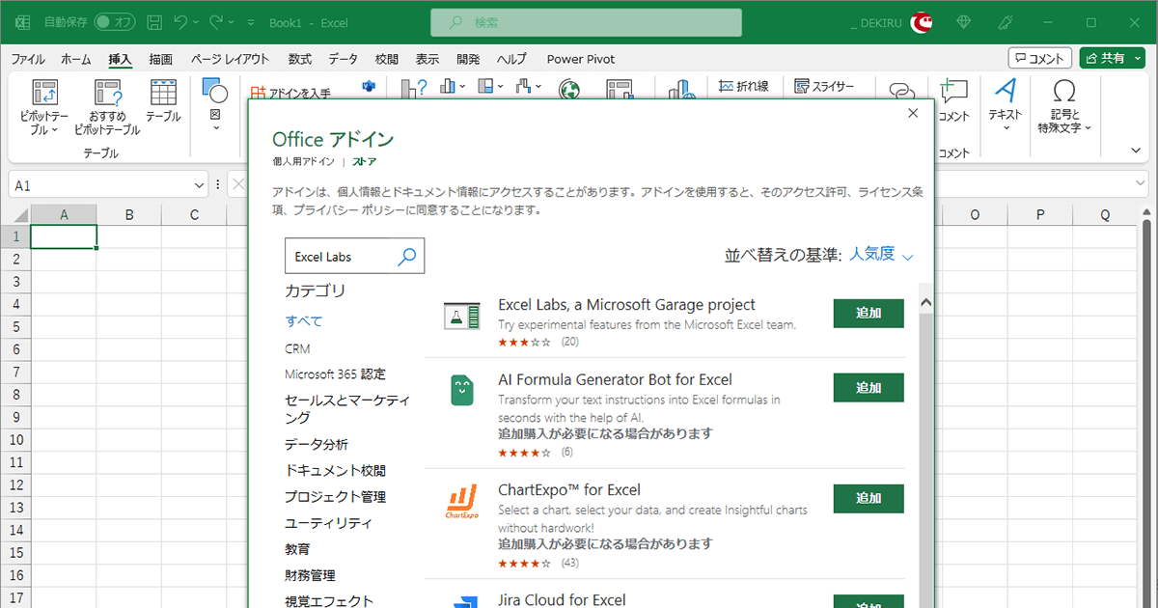Select the プロジェクト管理 category
The width and height of the screenshot is (1158, 608).
[x=335, y=497]
